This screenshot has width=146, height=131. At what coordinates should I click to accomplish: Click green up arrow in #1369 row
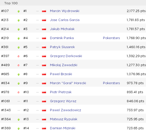(18, 128)
